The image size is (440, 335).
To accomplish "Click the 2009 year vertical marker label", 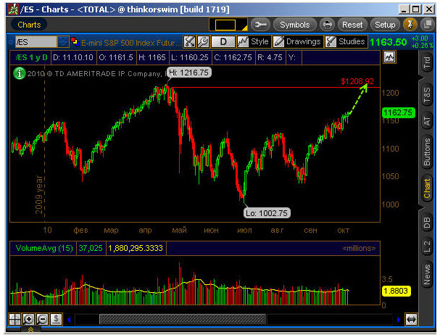I will coord(38,194).
